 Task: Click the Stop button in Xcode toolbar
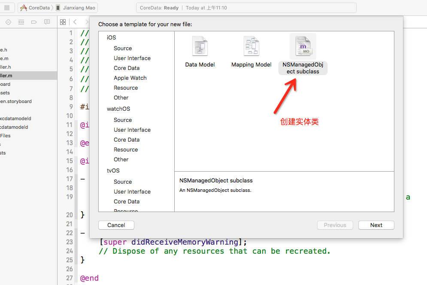pyautogui.click(x=7, y=8)
